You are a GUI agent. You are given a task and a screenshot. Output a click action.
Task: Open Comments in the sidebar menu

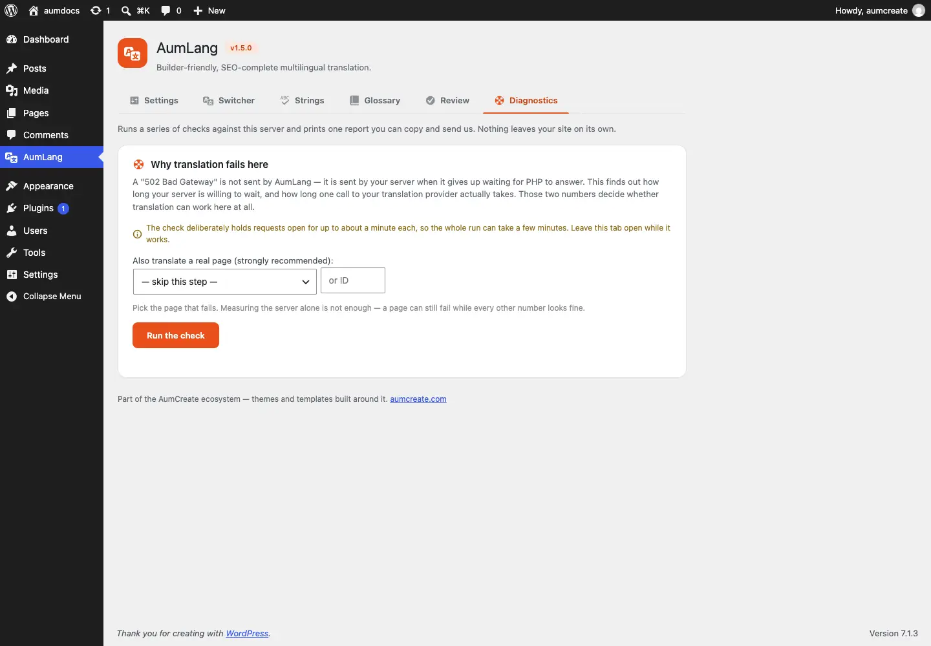52,135
